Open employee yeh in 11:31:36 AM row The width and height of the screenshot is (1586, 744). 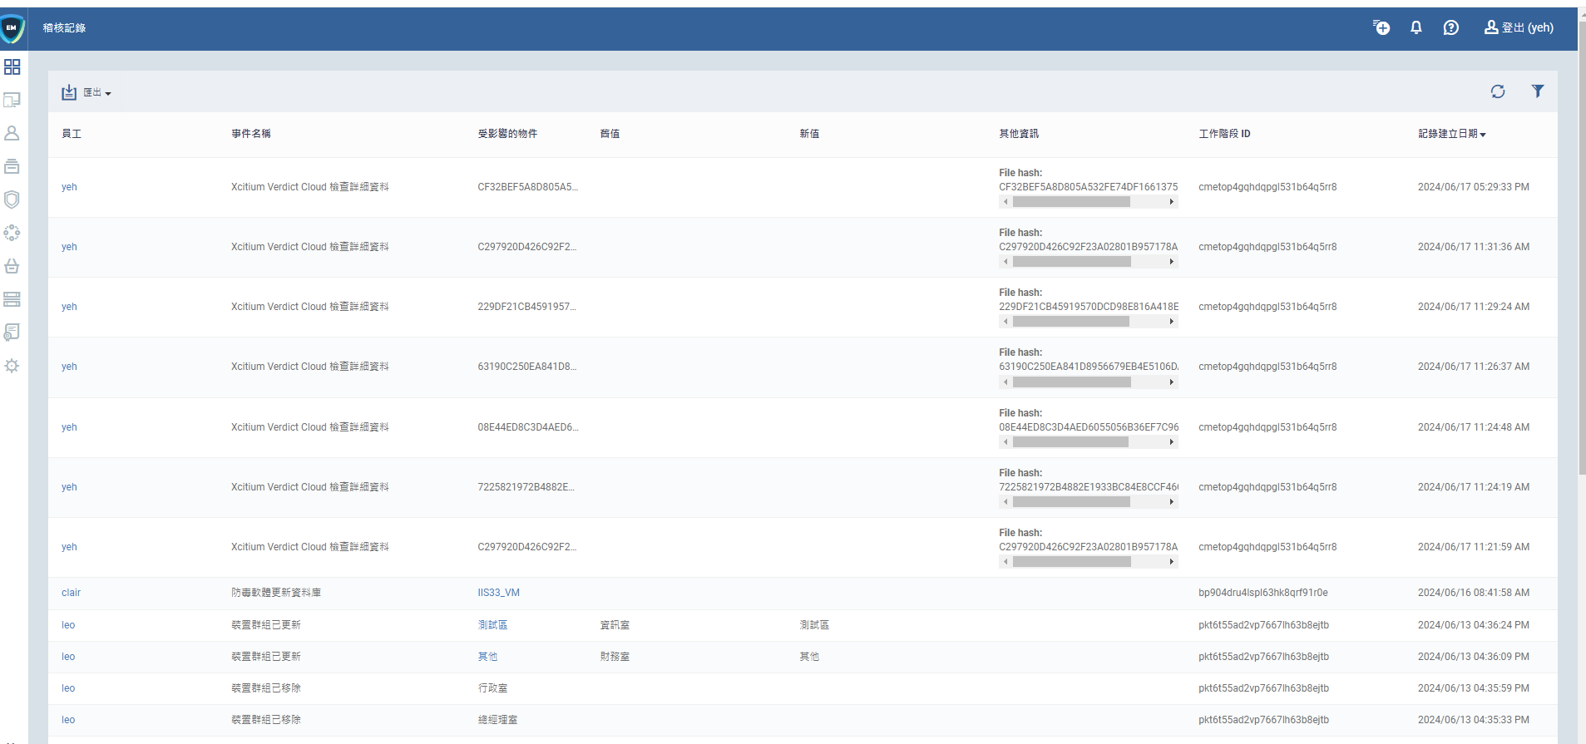coord(69,247)
